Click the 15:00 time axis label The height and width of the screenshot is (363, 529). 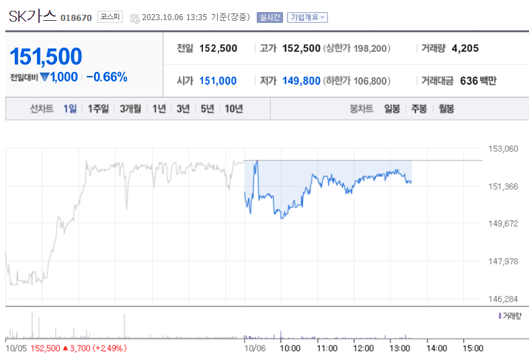473,348
